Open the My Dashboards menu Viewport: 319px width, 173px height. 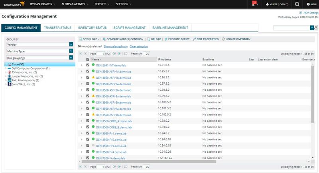point(42,4)
